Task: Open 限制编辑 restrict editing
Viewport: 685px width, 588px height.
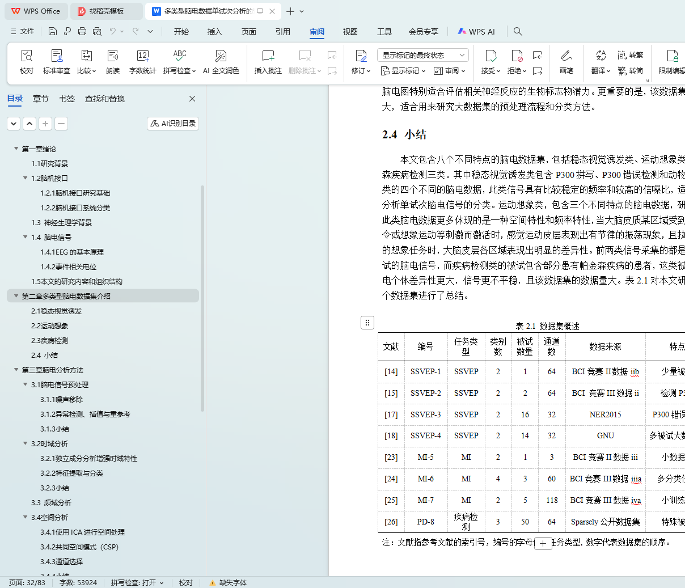Action: point(672,62)
